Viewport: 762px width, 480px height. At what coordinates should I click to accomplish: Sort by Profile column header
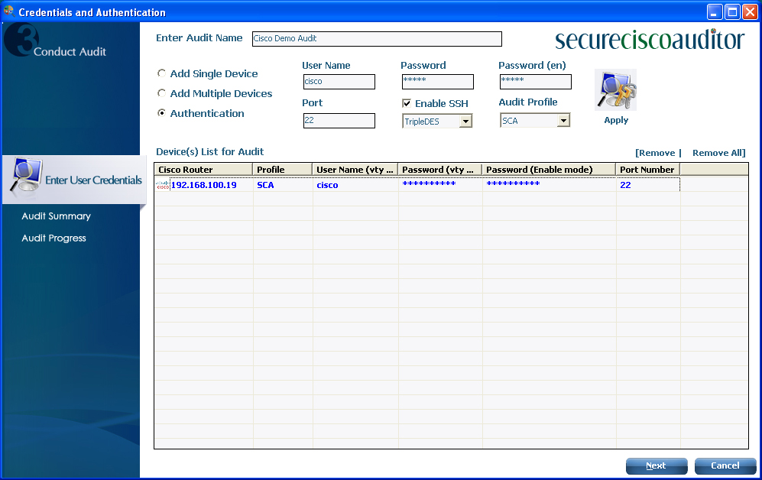tap(283, 170)
